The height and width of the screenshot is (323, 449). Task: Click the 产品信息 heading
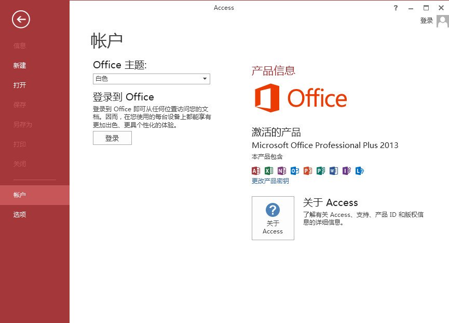coord(273,70)
